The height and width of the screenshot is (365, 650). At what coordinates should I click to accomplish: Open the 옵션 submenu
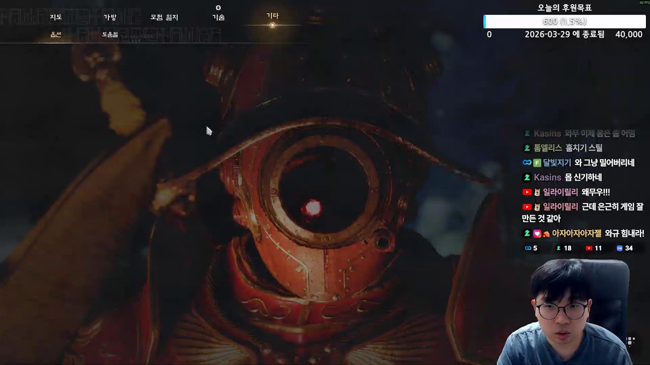[x=56, y=34]
